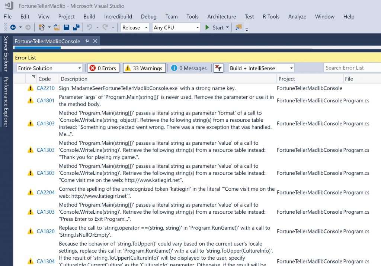381x266 pixels.
Task: Open the CA2210 warning code link
Action: (46, 88)
